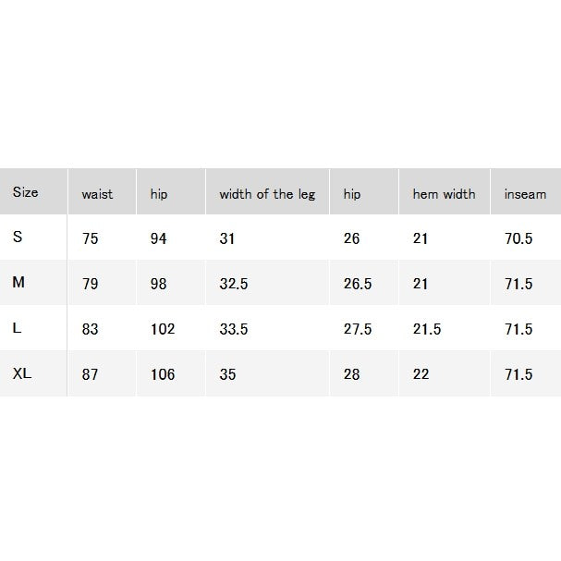The height and width of the screenshot is (561, 561).
Task: Click second hip value 27.5
Action: click(x=358, y=329)
